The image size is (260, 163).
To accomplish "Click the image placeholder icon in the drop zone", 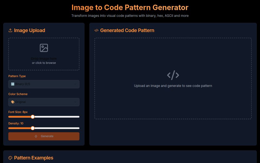I will tap(44, 48).
